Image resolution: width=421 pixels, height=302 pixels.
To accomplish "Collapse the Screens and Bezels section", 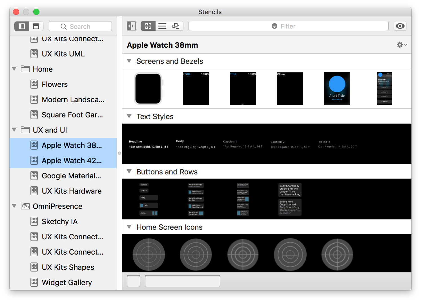I will click(129, 61).
